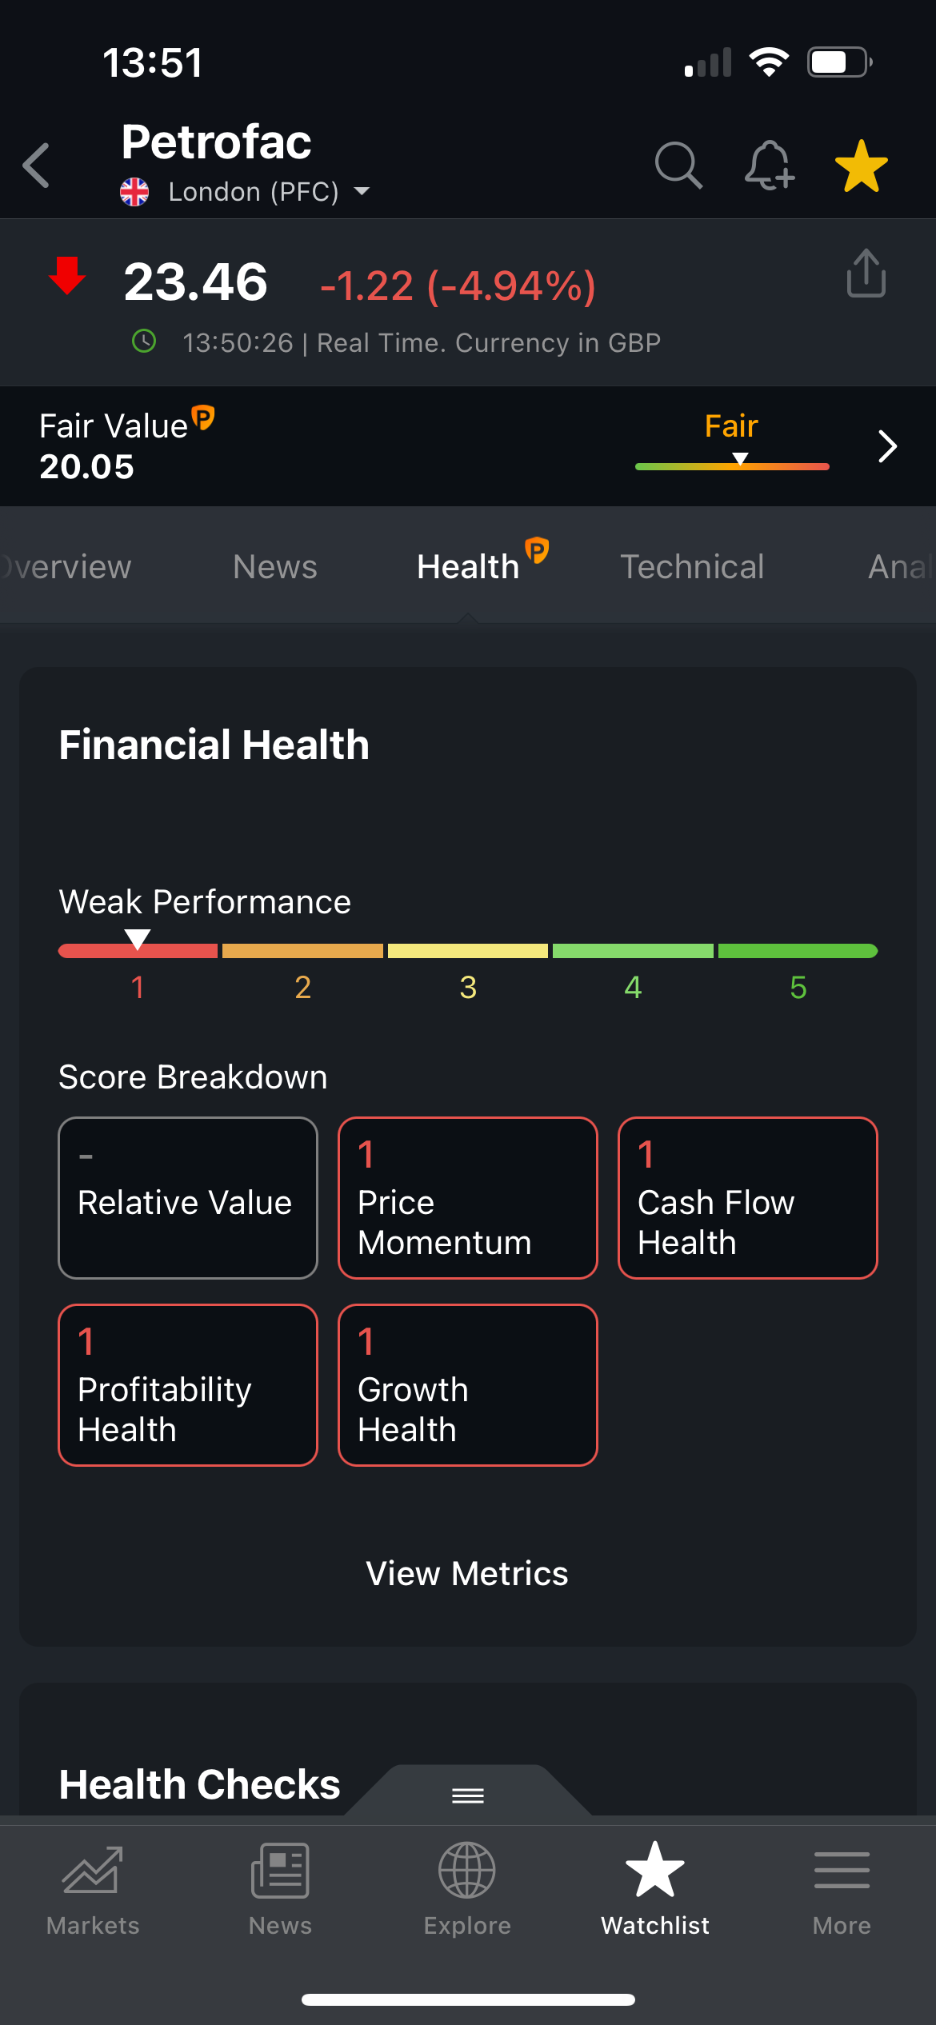Open Fair Value details chevron
This screenshot has height=2025, width=936.
tap(887, 446)
